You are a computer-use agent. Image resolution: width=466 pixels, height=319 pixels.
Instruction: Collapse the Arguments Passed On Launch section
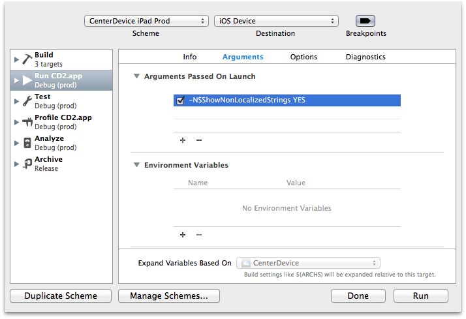click(136, 76)
